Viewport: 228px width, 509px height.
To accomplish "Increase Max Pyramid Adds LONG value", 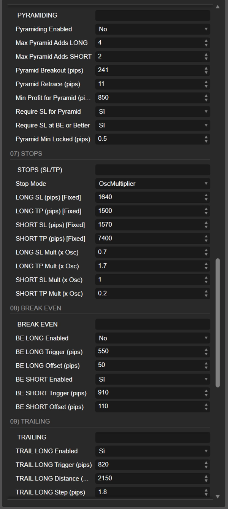I will coord(206,41).
